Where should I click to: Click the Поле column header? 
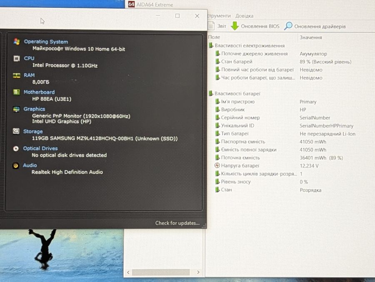pos(214,37)
